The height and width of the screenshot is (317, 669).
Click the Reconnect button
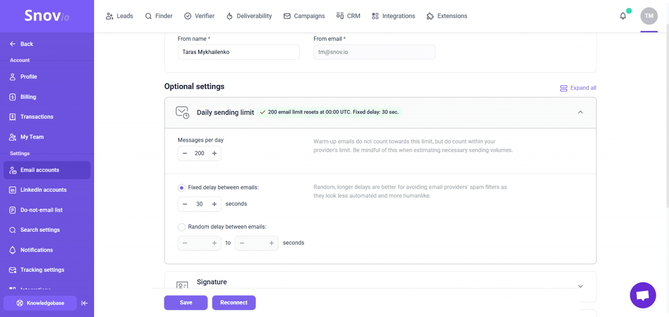(234, 302)
